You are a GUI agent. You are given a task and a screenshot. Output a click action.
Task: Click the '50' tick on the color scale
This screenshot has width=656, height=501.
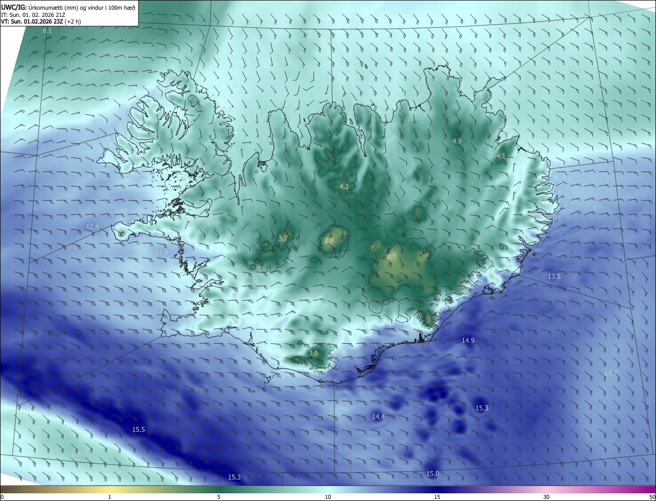[652, 497]
